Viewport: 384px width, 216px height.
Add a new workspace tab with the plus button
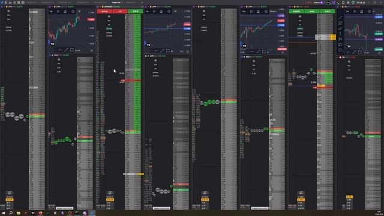[142, 2]
